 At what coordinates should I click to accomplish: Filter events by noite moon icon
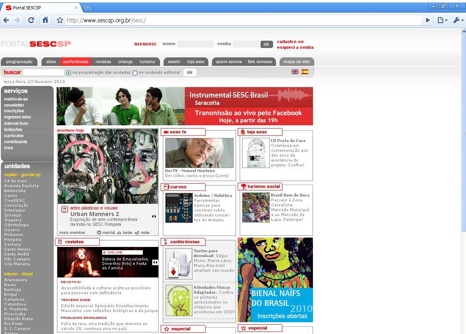(x=137, y=233)
